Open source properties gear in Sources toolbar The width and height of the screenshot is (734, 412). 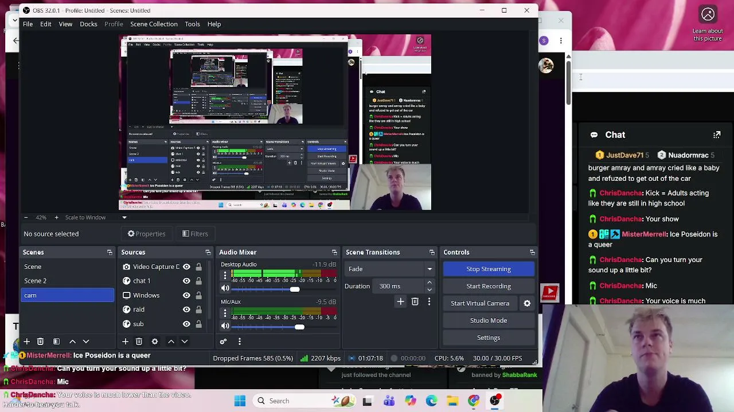155,342
